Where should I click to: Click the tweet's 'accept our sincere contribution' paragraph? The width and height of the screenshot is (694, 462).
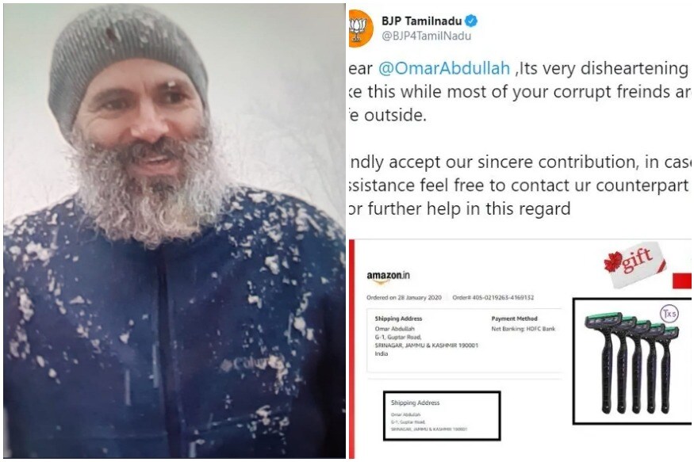(520, 185)
